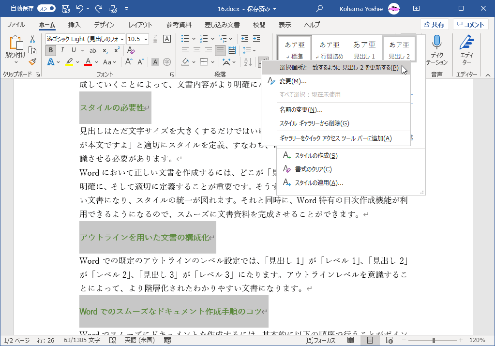The height and width of the screenshot is (346, 495).
Task: Expand numbered list options arrow
Action: point(212,39)
